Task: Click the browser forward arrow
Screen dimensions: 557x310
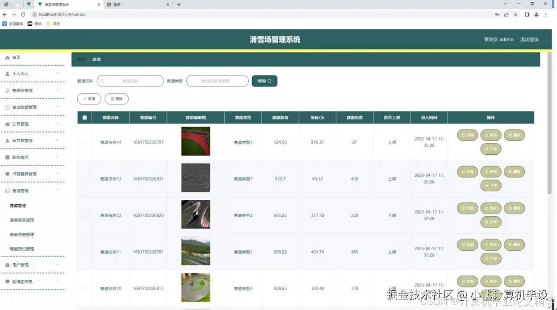Action: pos(14,14)
